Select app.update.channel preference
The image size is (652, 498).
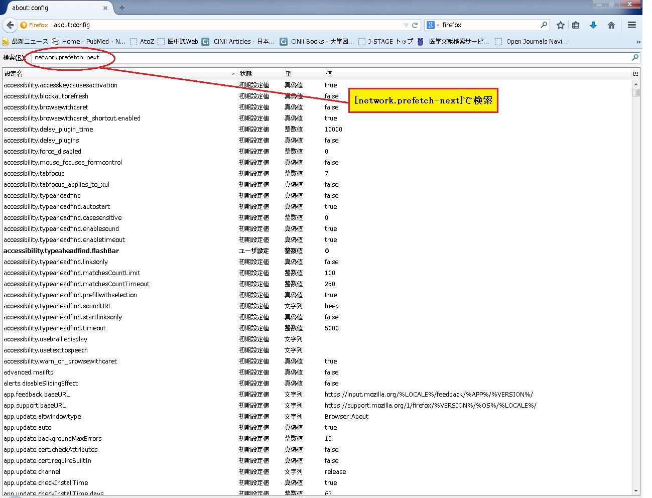point(317,472)
